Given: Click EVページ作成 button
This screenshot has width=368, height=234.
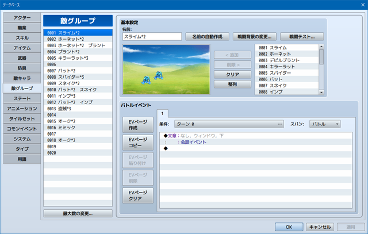Looking at the screenshot, I should coord(138,125).
